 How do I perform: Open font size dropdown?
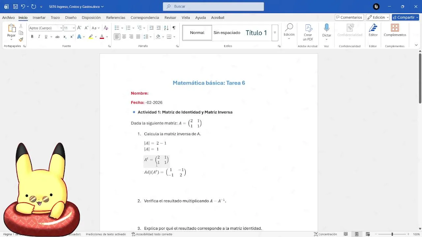[74, 28]
